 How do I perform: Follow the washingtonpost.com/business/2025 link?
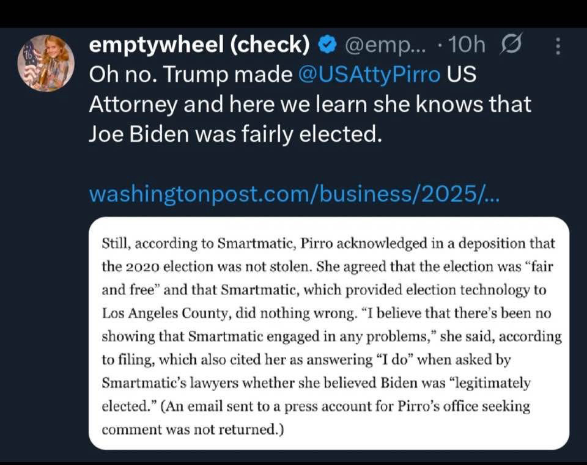coord(294,194)
